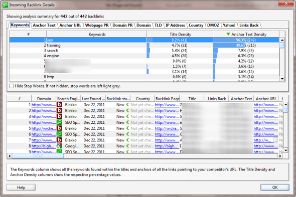This screenshot has height=197, width=296.
Task: Sort by Anchor Text Density column header
Action: pyautogui.click(x=246, y=35)
